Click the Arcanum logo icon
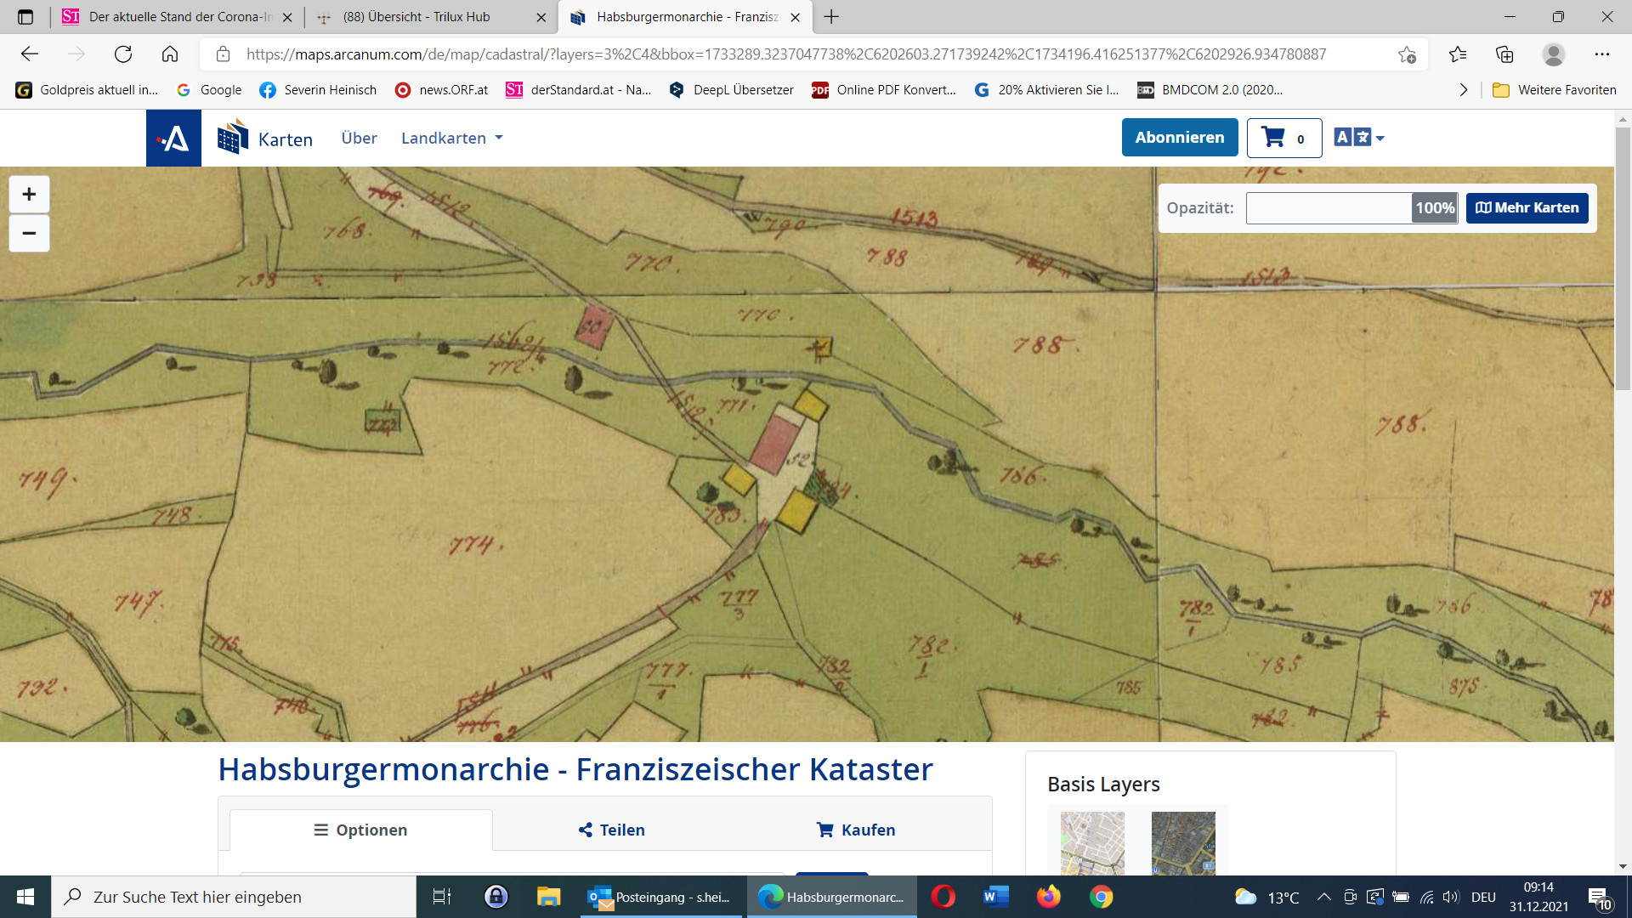 (x=173, y=138)
